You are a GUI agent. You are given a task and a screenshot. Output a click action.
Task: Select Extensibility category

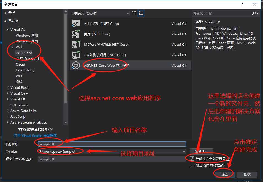click(x=25, y=70)
